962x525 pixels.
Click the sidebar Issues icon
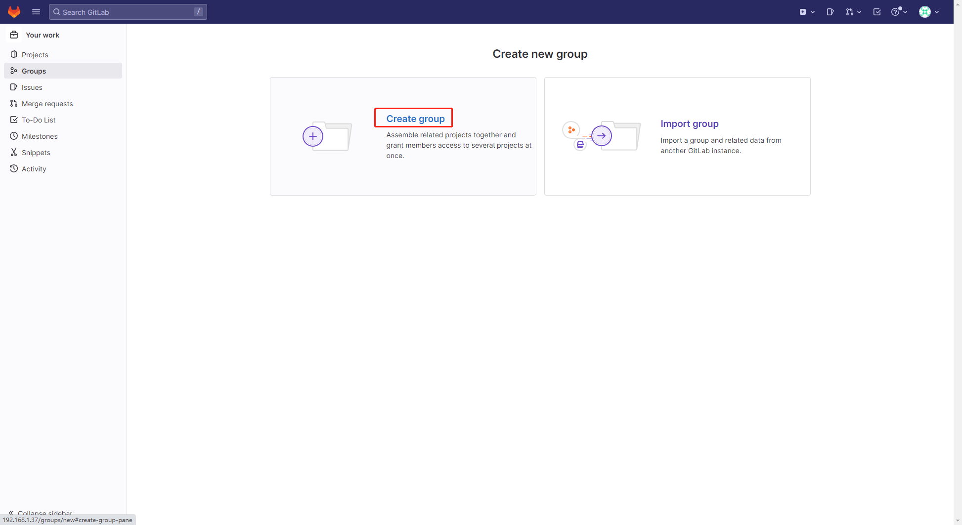point(14,87)
